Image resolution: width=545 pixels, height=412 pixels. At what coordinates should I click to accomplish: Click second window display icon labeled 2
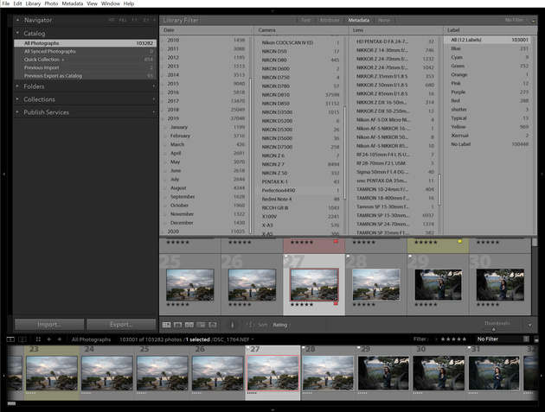click(22, 339)
